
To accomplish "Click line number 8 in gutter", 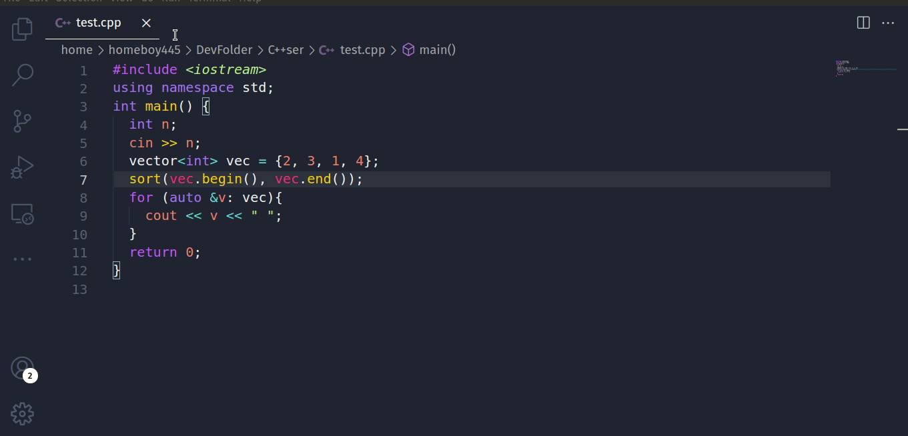I will click(83, 197).
